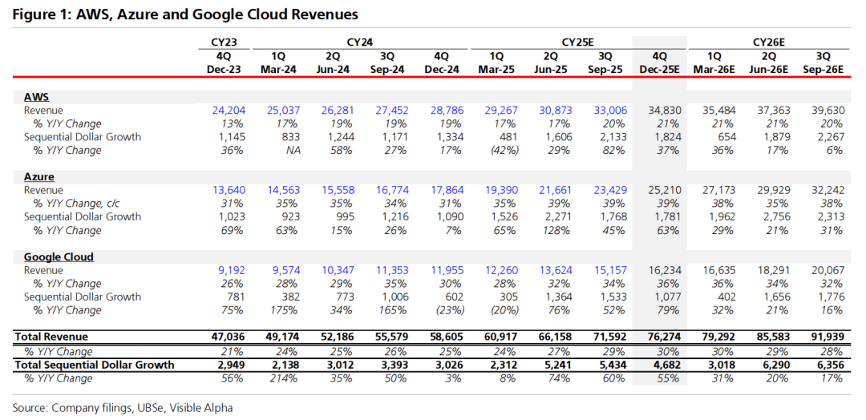Click Azure revenue value 13,640

(x=229, y=191)
